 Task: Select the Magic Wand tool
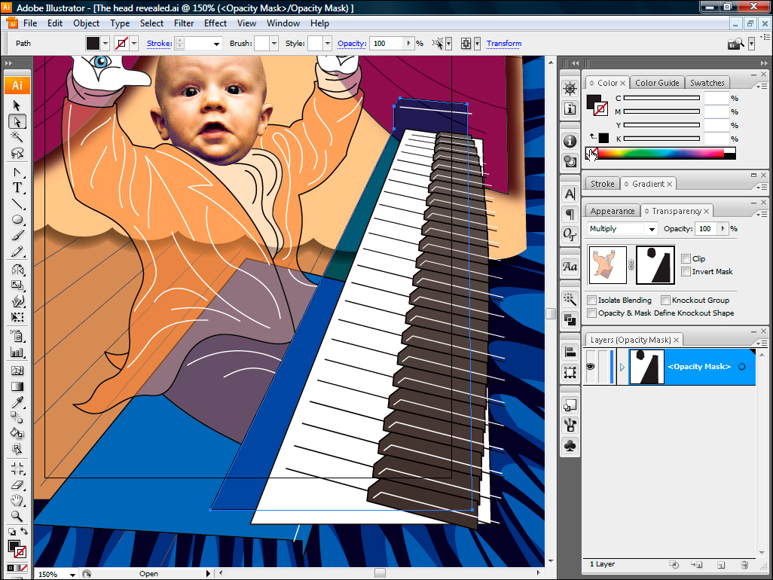(17, 137)
